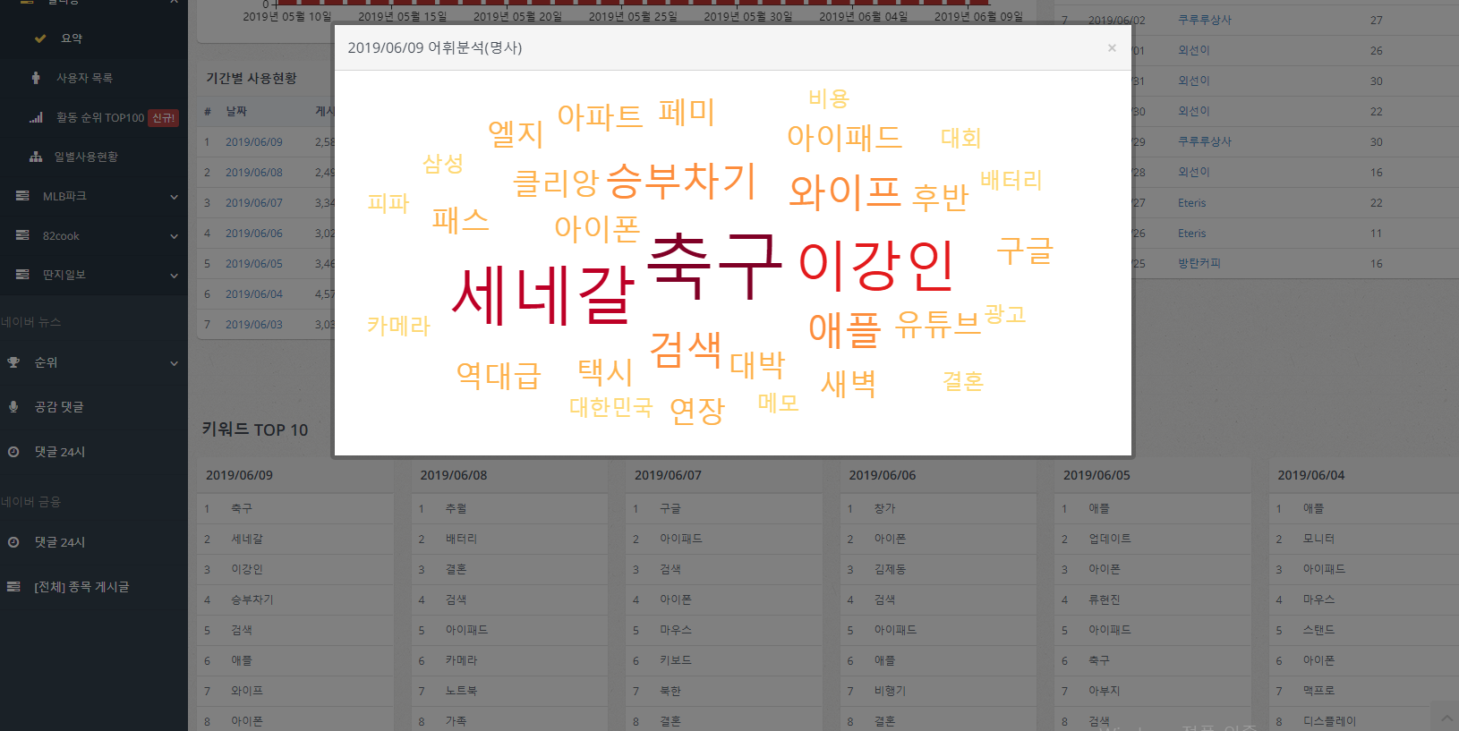Click the person icon beside 사용자 목록

(x=36, y=78)
